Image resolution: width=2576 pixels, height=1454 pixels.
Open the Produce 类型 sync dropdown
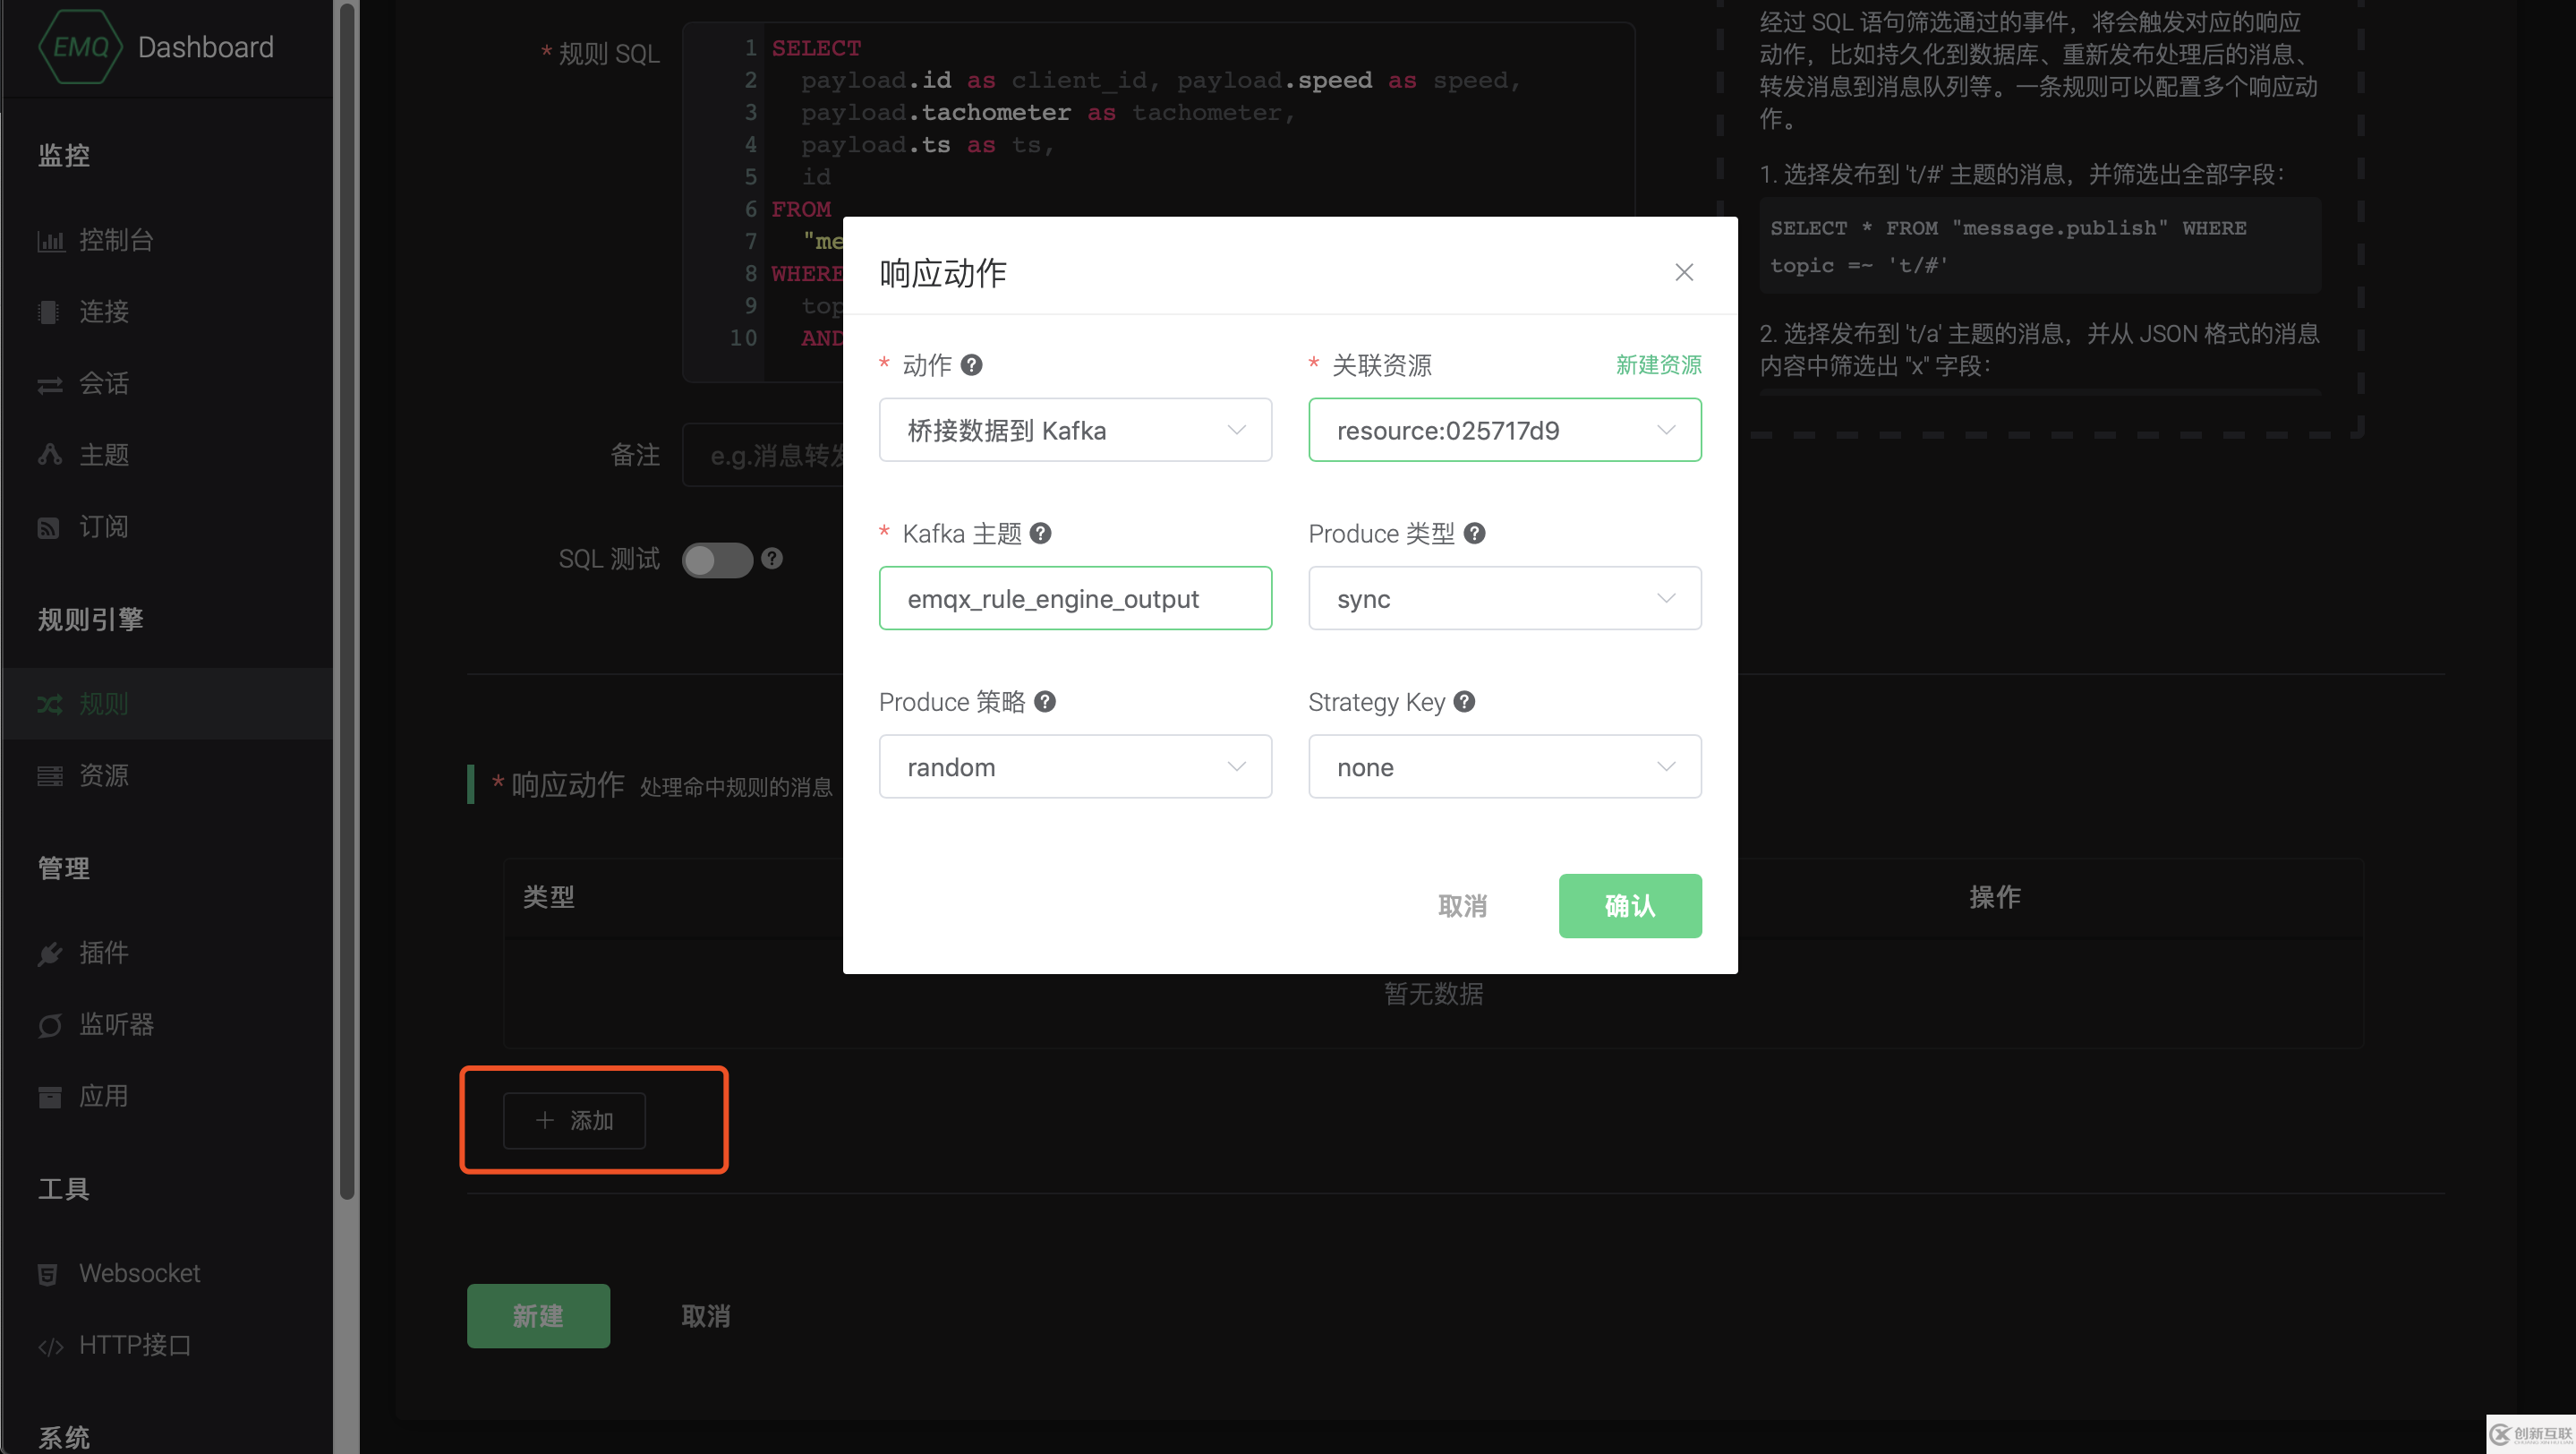(x=1504, y=598)
